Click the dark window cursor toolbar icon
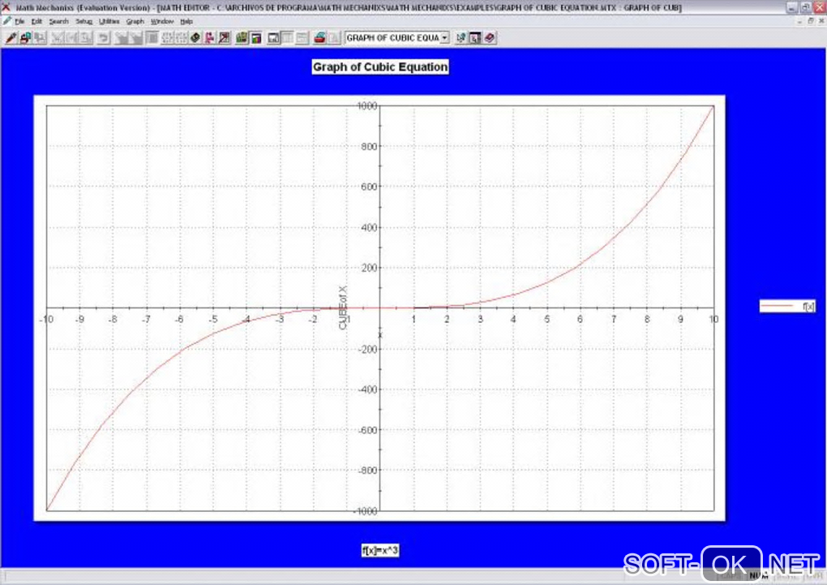 point(475,37)
